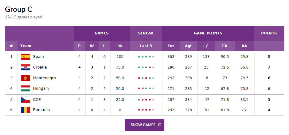Click the Romania flag icon

coord(26,110)
